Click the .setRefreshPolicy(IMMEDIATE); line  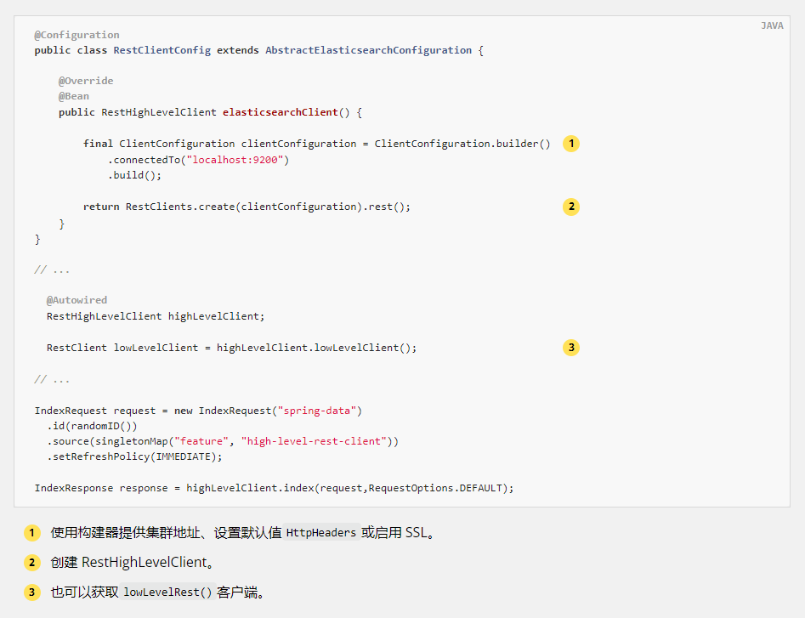coord(134,456)
